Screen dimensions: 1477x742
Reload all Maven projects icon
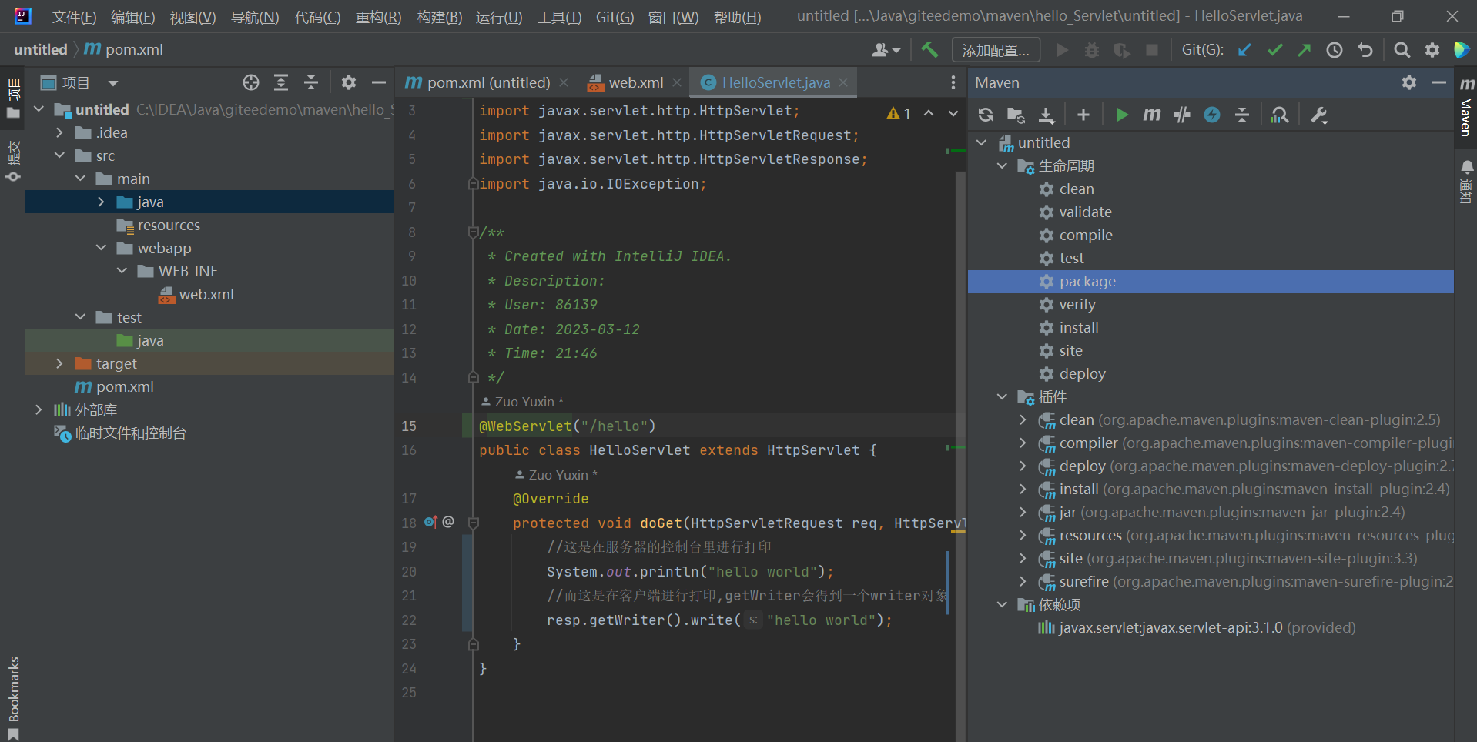coord(986,115)
